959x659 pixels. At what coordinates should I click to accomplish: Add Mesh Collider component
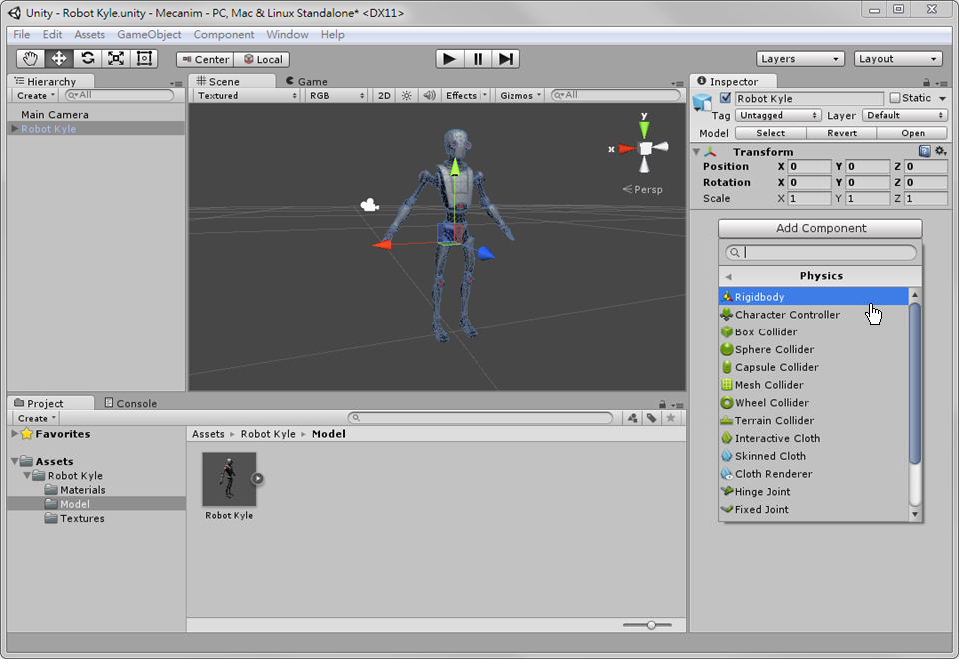coord(813,385)
